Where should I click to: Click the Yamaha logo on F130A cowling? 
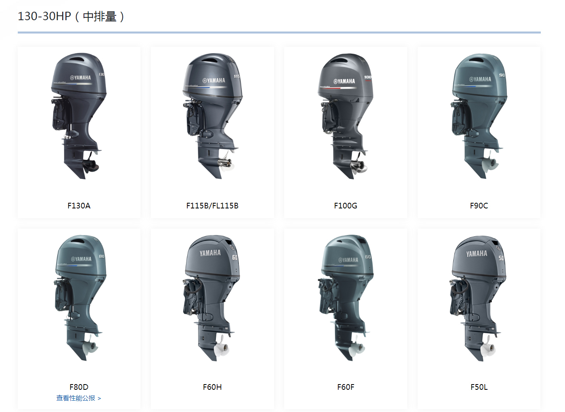pos(80,78)
